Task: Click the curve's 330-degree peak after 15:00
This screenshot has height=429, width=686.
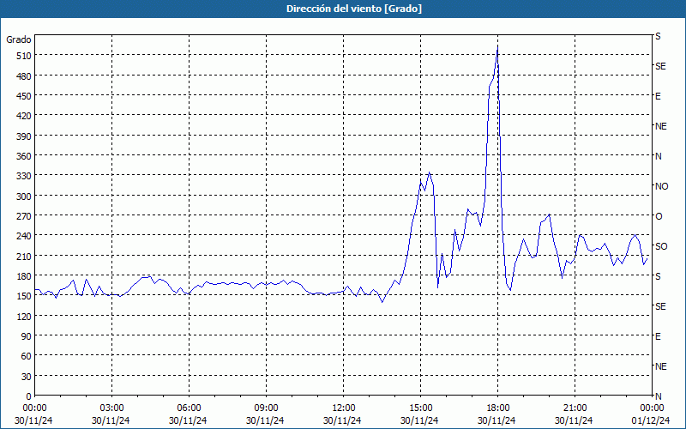Action: click(x=430, y=172)
